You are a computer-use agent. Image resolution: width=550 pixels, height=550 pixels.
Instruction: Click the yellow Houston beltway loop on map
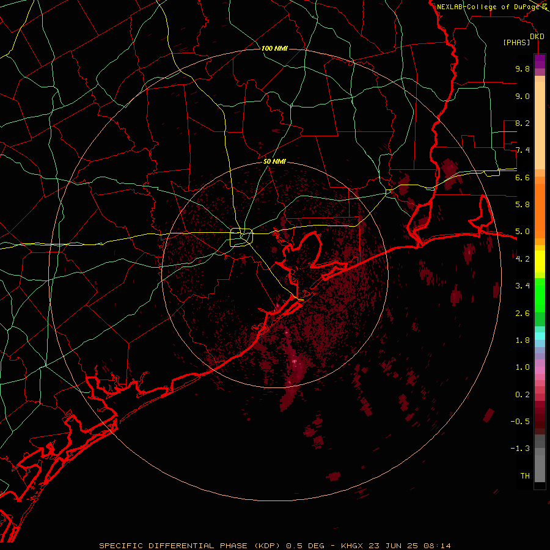click(241, 238)
